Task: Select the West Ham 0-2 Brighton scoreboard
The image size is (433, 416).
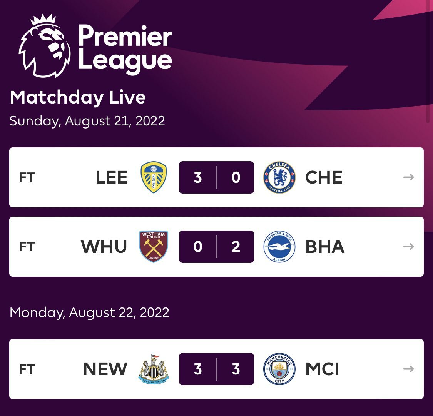Action: [216, 247]
